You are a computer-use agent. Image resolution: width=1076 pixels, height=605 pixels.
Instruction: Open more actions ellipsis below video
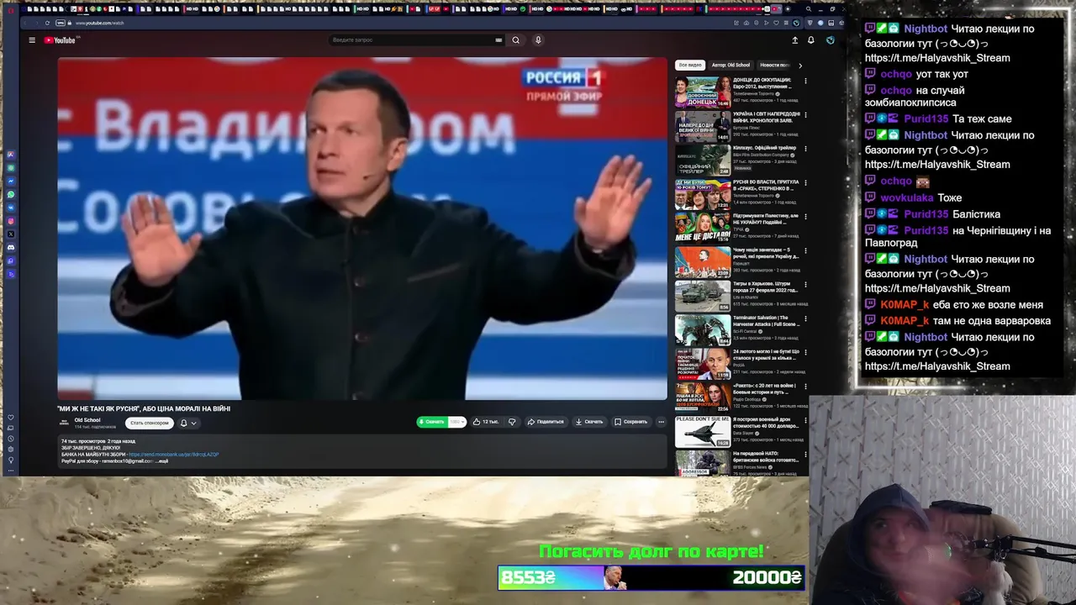662,422
